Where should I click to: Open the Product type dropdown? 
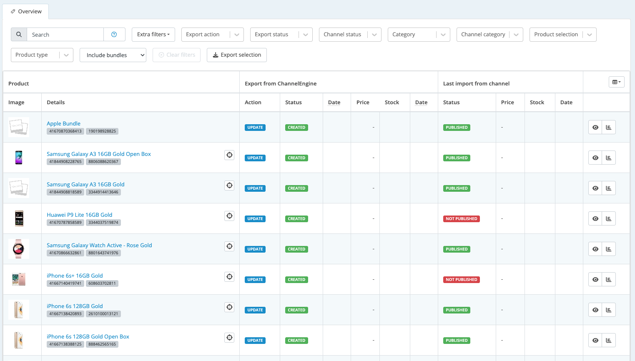tap(42, 55)
